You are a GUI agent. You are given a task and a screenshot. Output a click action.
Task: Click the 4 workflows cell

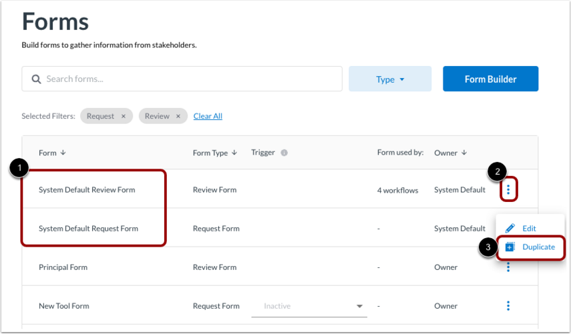pos(397,190)
